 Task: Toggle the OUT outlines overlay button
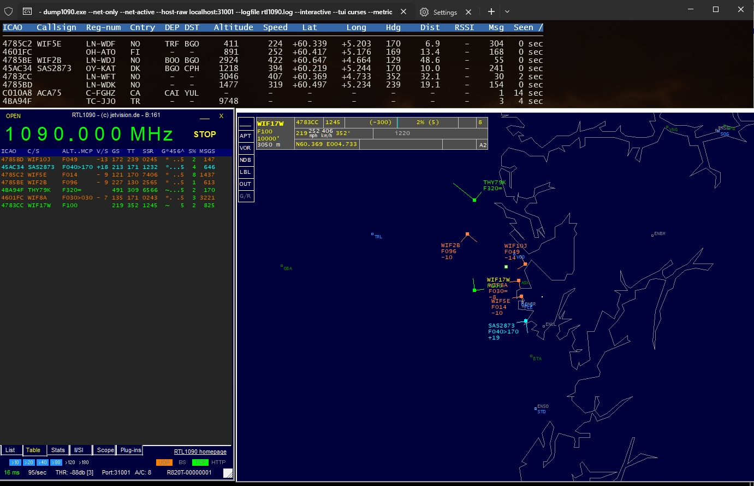[246, 184]
